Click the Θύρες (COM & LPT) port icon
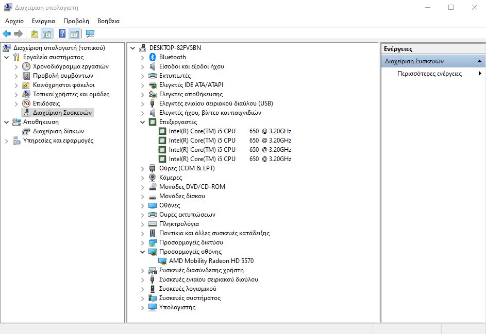The image size is (486, 334). [152, 168]
